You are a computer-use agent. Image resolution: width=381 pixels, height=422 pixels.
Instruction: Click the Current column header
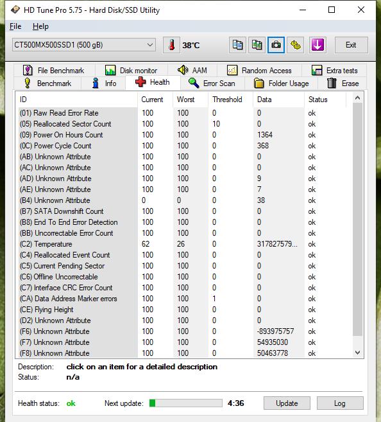click(155, 100)
